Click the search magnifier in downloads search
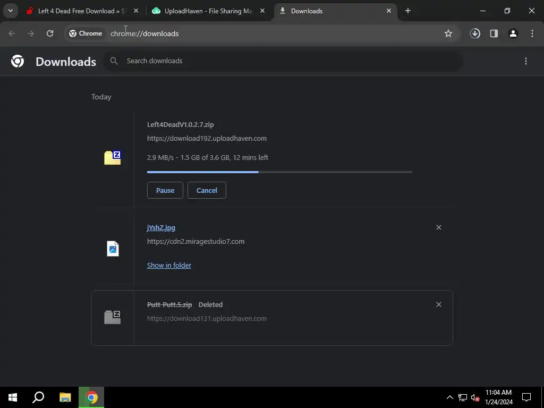 pos(114,61)
